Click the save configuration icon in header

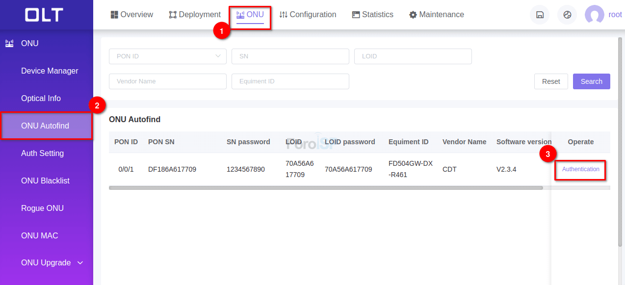(x=540, y=15)
